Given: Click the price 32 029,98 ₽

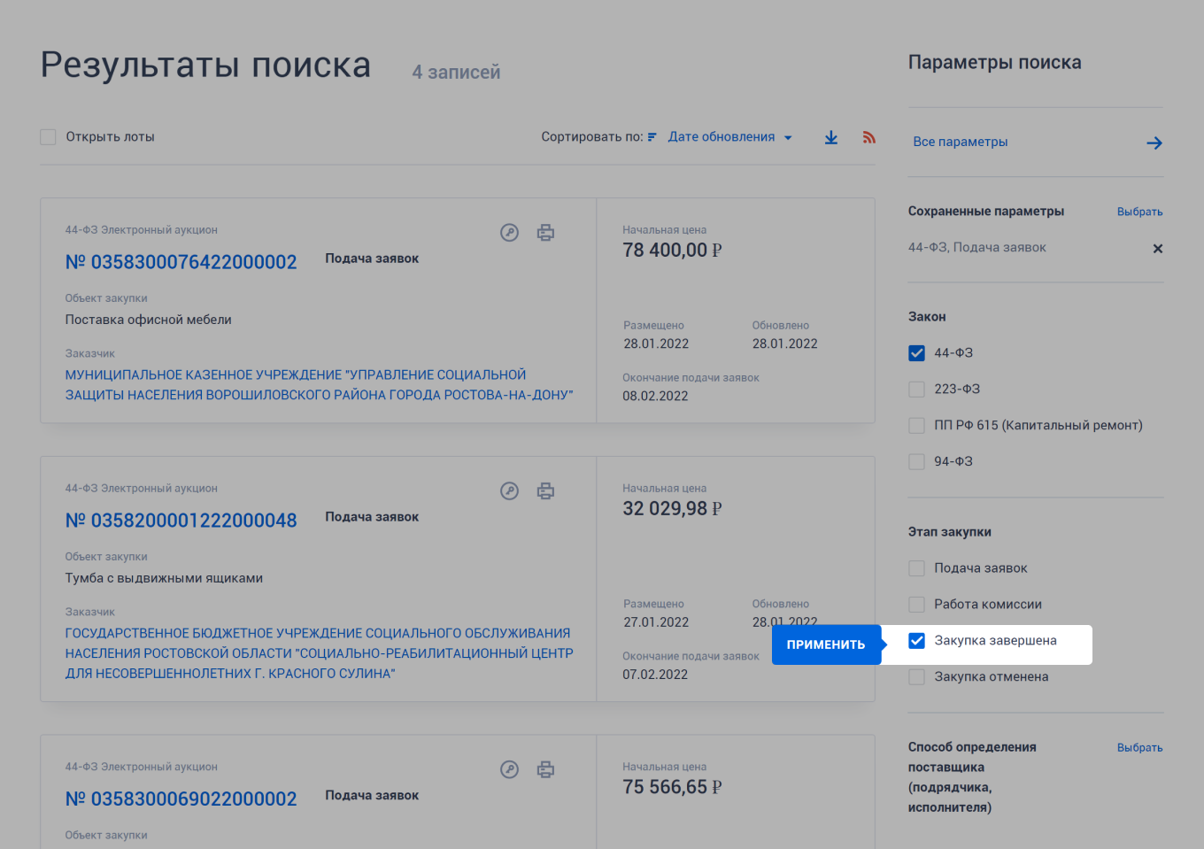Looking at the screenshot, I should click(x=672, y=509).
